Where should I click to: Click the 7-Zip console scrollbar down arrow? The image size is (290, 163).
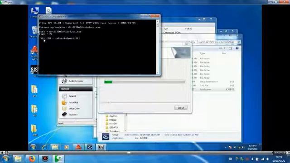point(158,73)
